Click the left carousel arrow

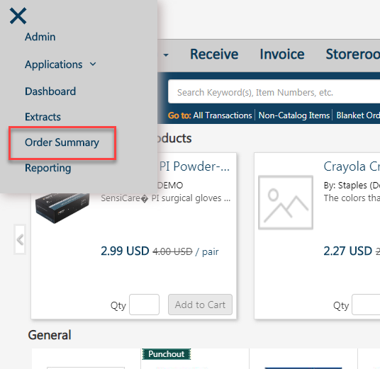pyautogui.click(x=20, y=239)
